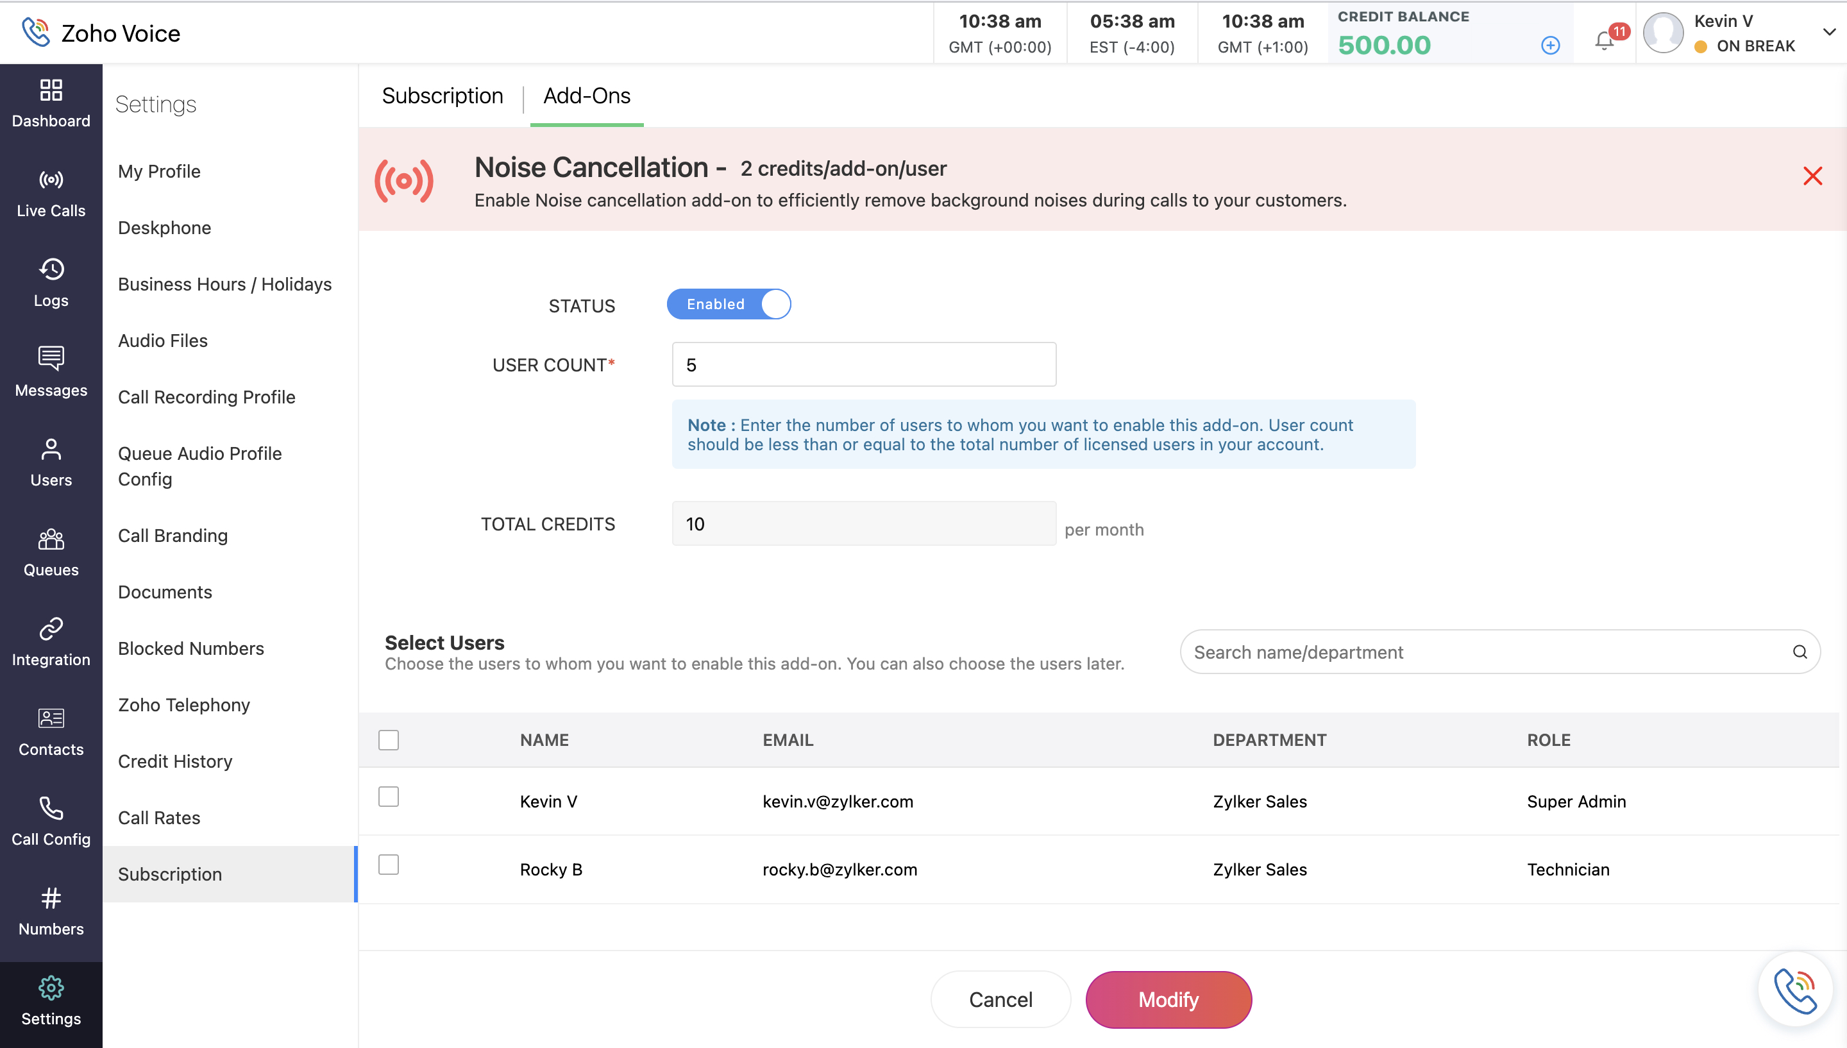Click the User Count input field

(x=863, y=365)
